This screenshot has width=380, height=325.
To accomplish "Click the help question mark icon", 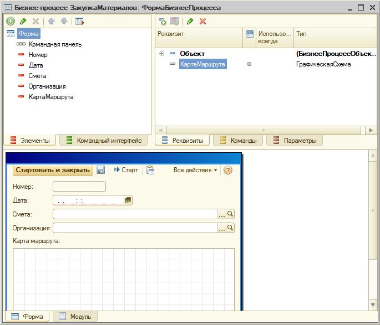I will (x=228, y=170).
